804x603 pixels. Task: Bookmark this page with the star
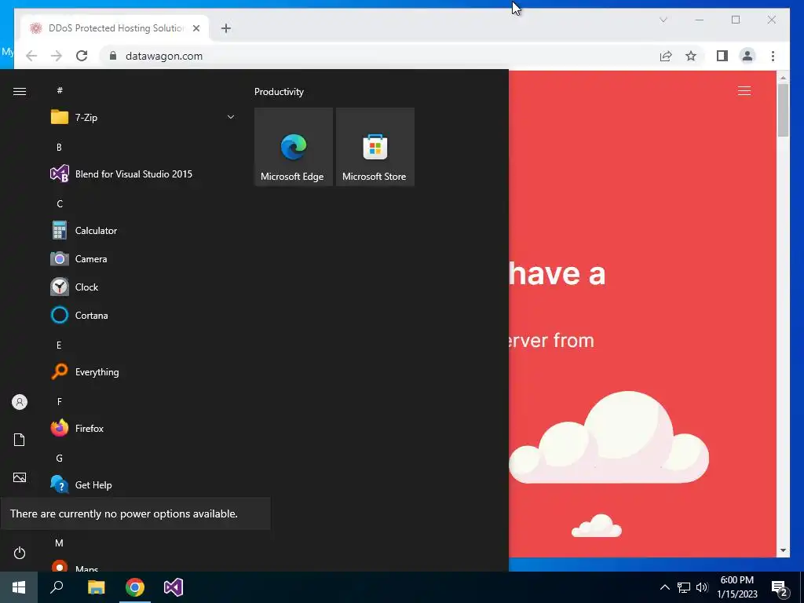pyautogui.click(x=691, y=56)
